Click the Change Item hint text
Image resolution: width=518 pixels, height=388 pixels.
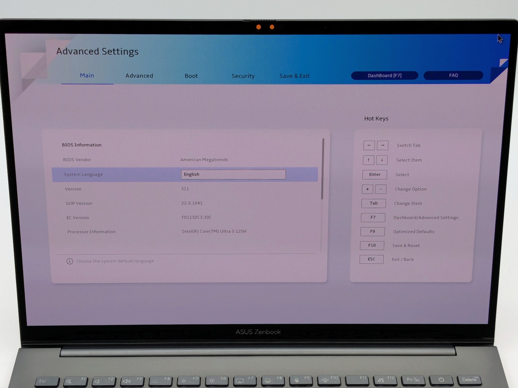click(x=408, y=203)
